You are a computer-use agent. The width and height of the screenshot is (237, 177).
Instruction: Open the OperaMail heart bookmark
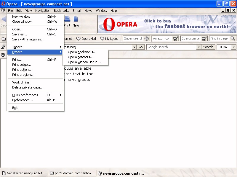pyautogui.click(x=86, y=39)
